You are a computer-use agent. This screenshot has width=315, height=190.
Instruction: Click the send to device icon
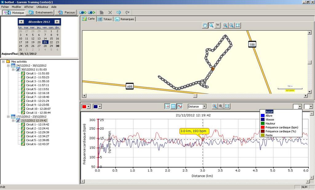point(83,13)
